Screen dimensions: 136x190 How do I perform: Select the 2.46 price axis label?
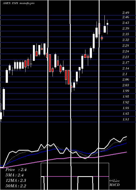tap(126, 17)
